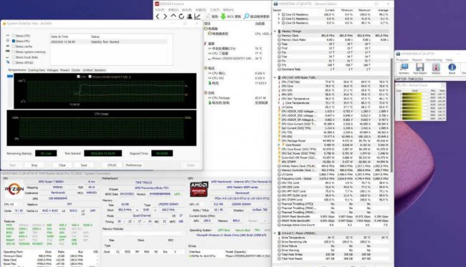Enable the Stress CPU checkbox
Screen dimensions: 466x267
(x=14, y=36)
